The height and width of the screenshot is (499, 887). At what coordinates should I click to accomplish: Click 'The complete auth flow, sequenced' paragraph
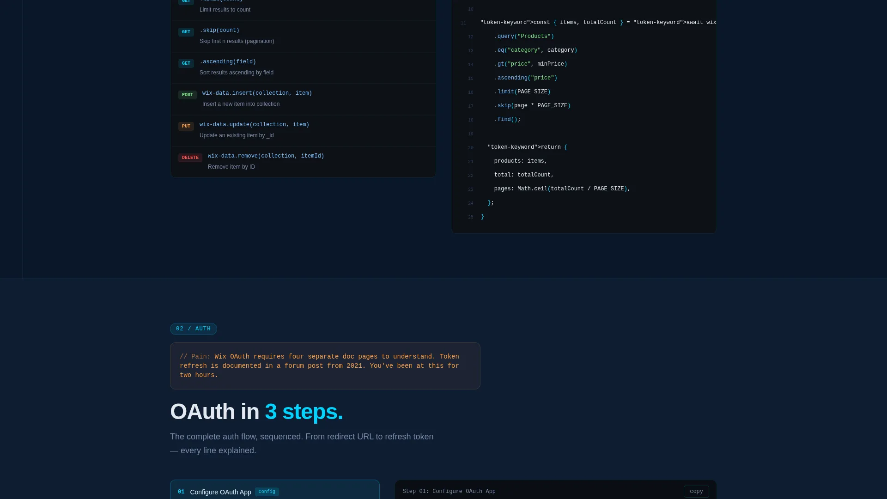click(x=302, y=444)
